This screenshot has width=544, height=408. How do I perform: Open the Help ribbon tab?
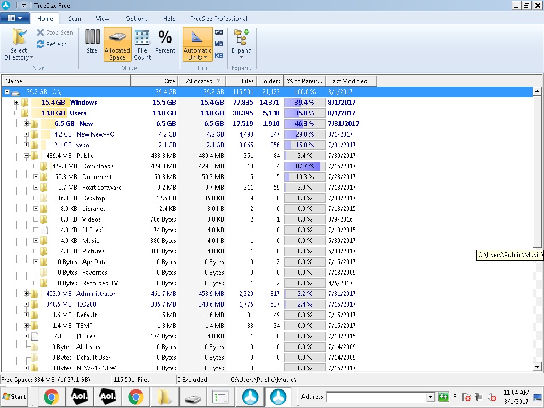[x=169, y=19]
